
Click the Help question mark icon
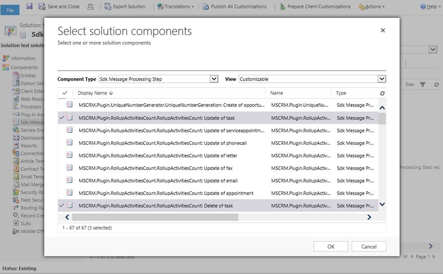click(423, 6)
